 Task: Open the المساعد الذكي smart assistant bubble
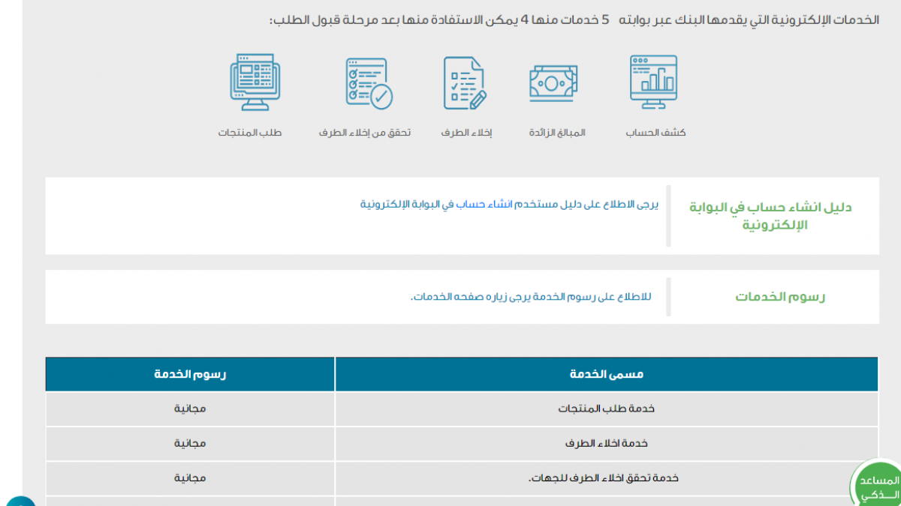coord(877,485)
